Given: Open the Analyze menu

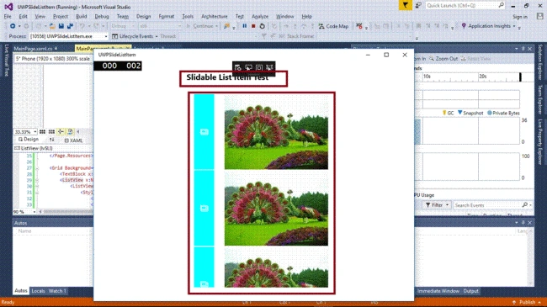Looking at the screenshot, I should [260, 16].
